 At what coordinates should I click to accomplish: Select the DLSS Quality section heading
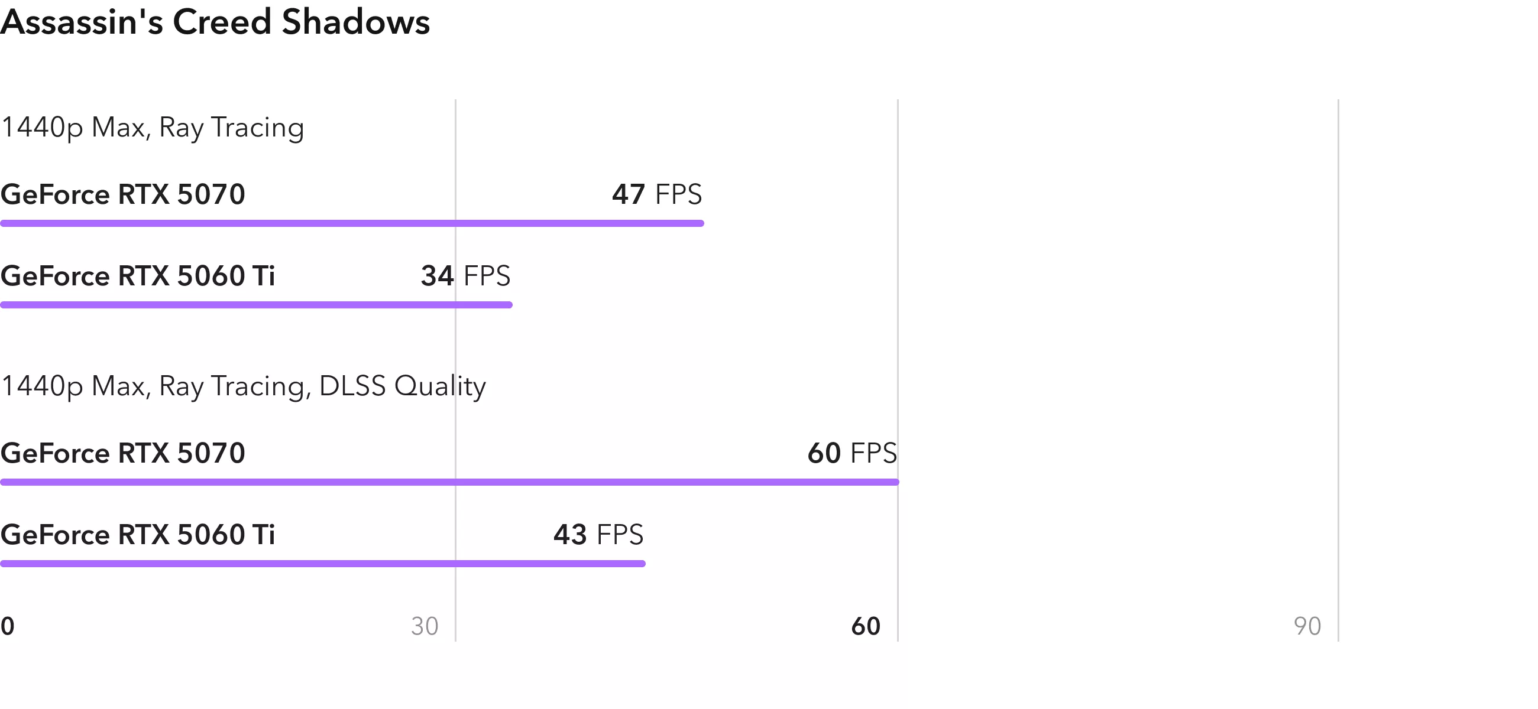coord(244,386)
